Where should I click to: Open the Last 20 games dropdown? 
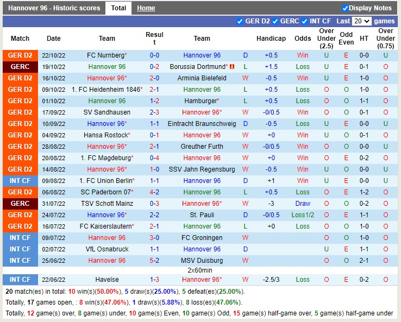[x=361, y=21]
